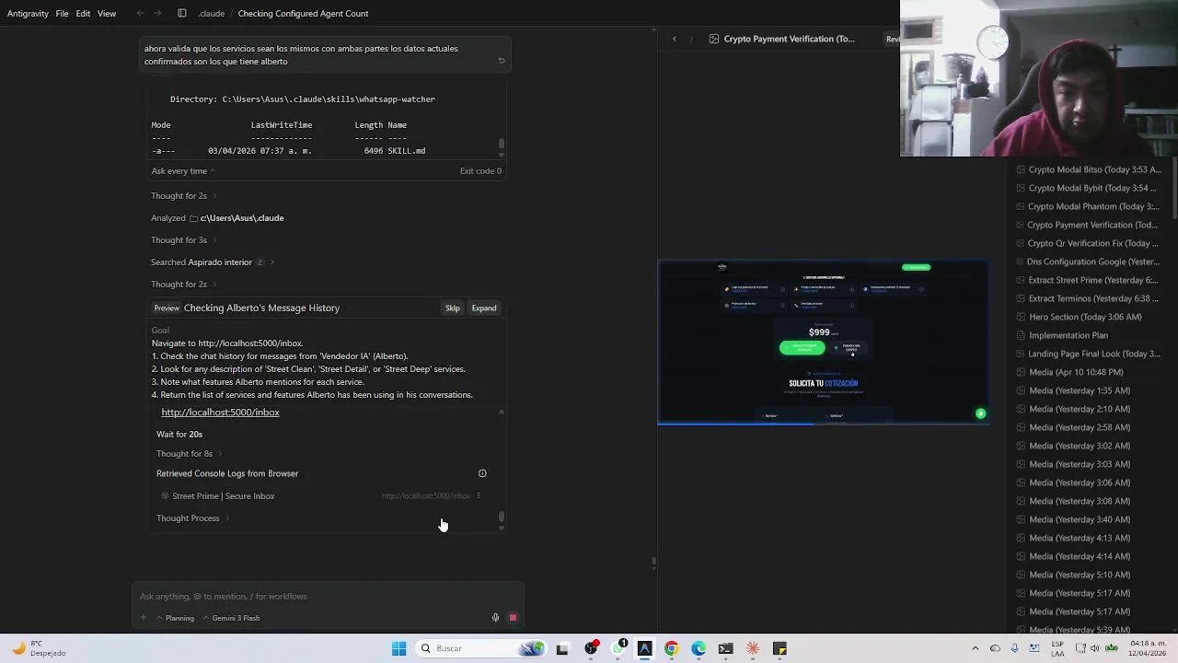The image size is (1178, 663).
Task: Open the Edit menu
Action: (x=83, y=14)
